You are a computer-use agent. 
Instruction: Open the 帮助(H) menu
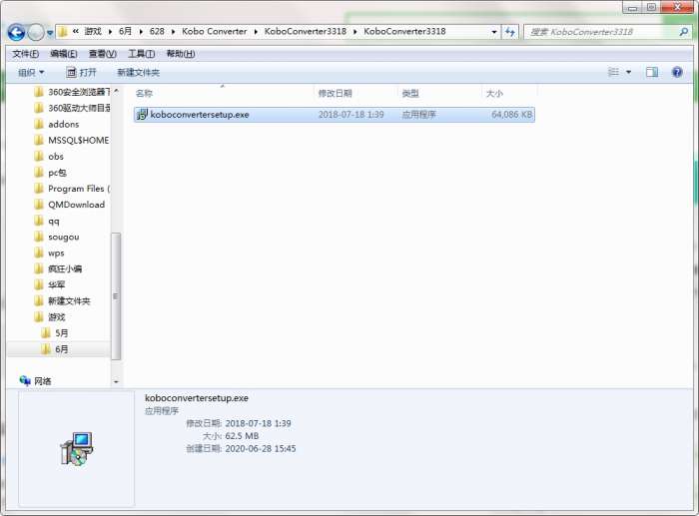[x=181, y=54]
